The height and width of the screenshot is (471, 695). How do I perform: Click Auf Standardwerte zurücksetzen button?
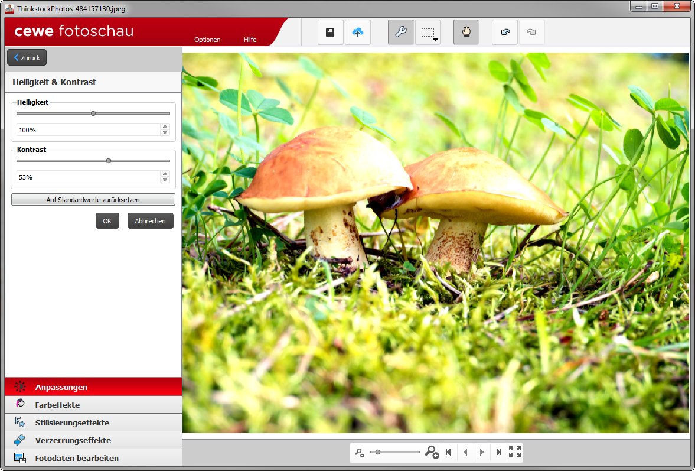(x=93, y=200)
